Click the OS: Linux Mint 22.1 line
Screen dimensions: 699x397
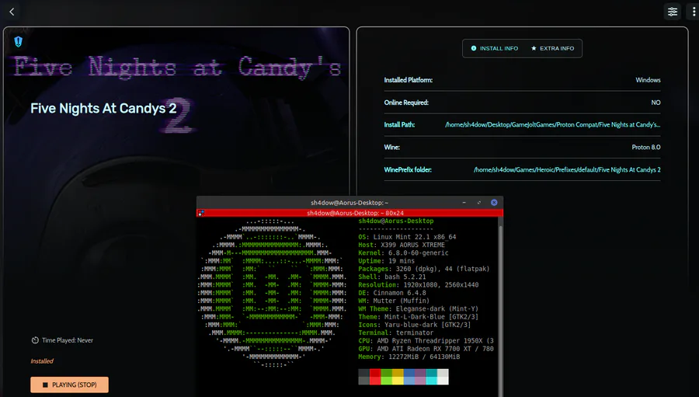click(x=407, y=237)
